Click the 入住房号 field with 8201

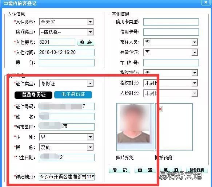(x=57, y=42)
